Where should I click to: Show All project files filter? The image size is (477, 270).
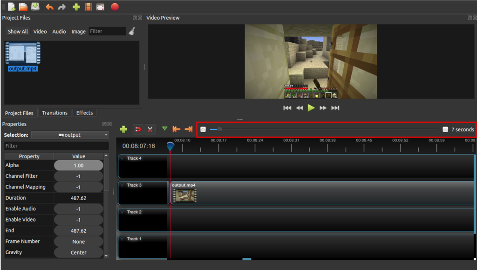[18, 31]
